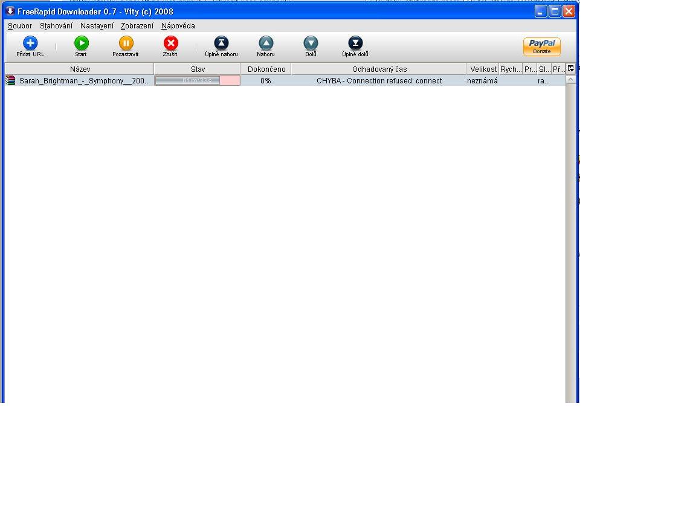Minimize the FreeRapid Downloader window
687x525 pixels.
[x=541, y=11]
